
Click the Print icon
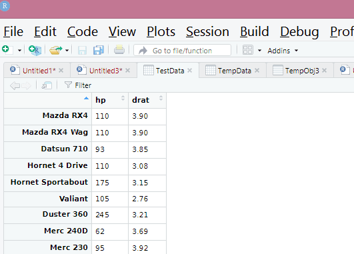[x=119, y=50]
